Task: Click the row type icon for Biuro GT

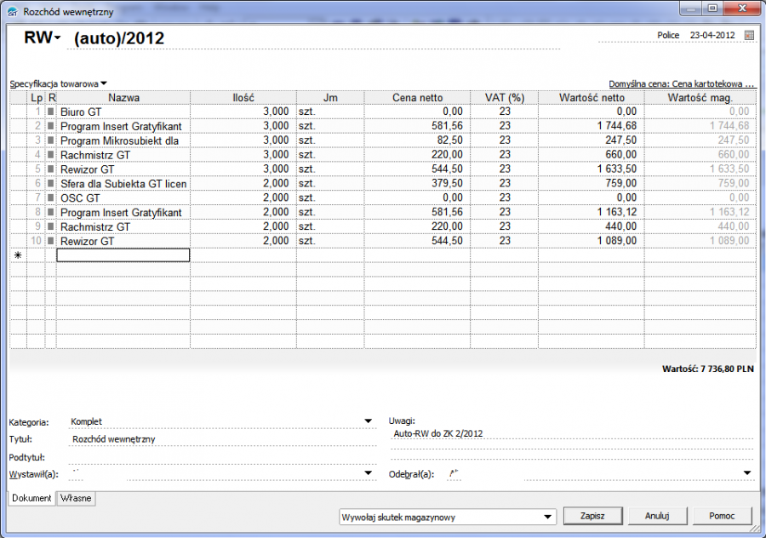Action: [51, 112]
